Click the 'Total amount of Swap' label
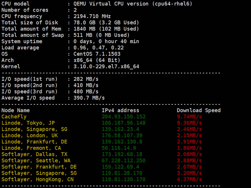251x188 pixels. click(x=33, y=35)
